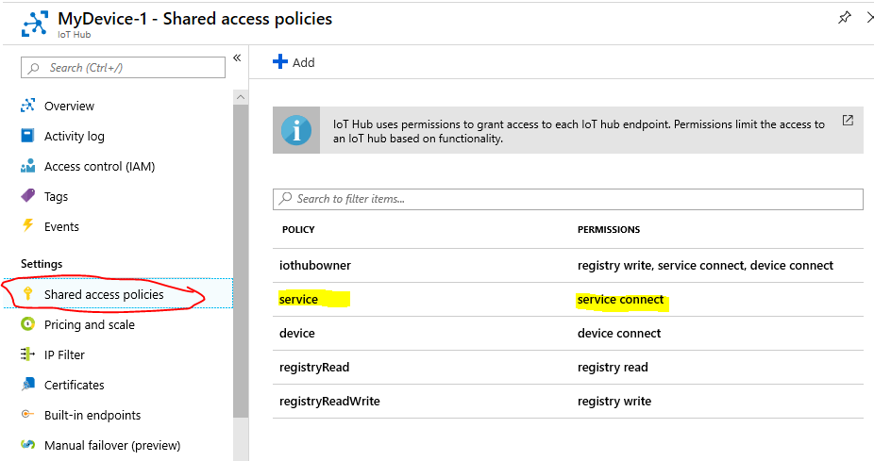Click the permissions info banner text
874x461 pixels.
[579, 131]
